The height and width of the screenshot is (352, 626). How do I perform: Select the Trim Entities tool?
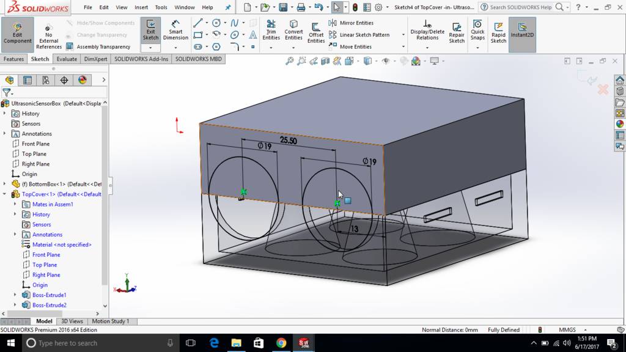coord(271,31)
